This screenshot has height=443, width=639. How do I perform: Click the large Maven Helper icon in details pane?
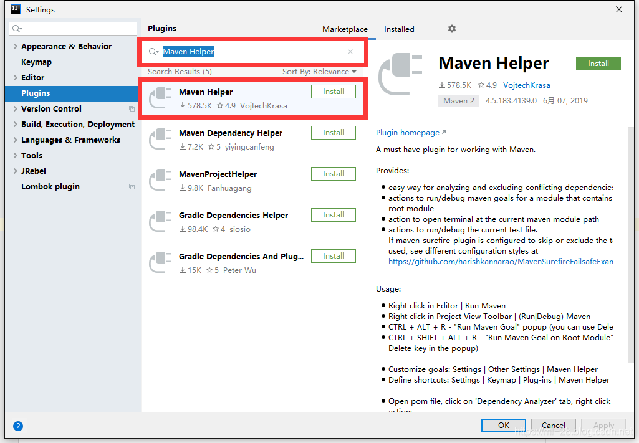tap(400, 74)
